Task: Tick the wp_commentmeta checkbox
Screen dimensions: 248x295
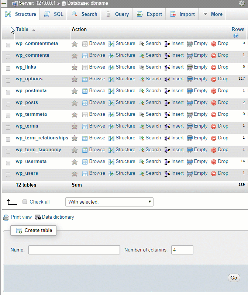Action: 8,45
